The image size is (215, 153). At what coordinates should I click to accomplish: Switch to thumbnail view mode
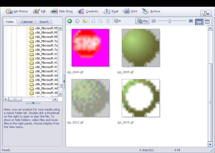tap(199, 22)
